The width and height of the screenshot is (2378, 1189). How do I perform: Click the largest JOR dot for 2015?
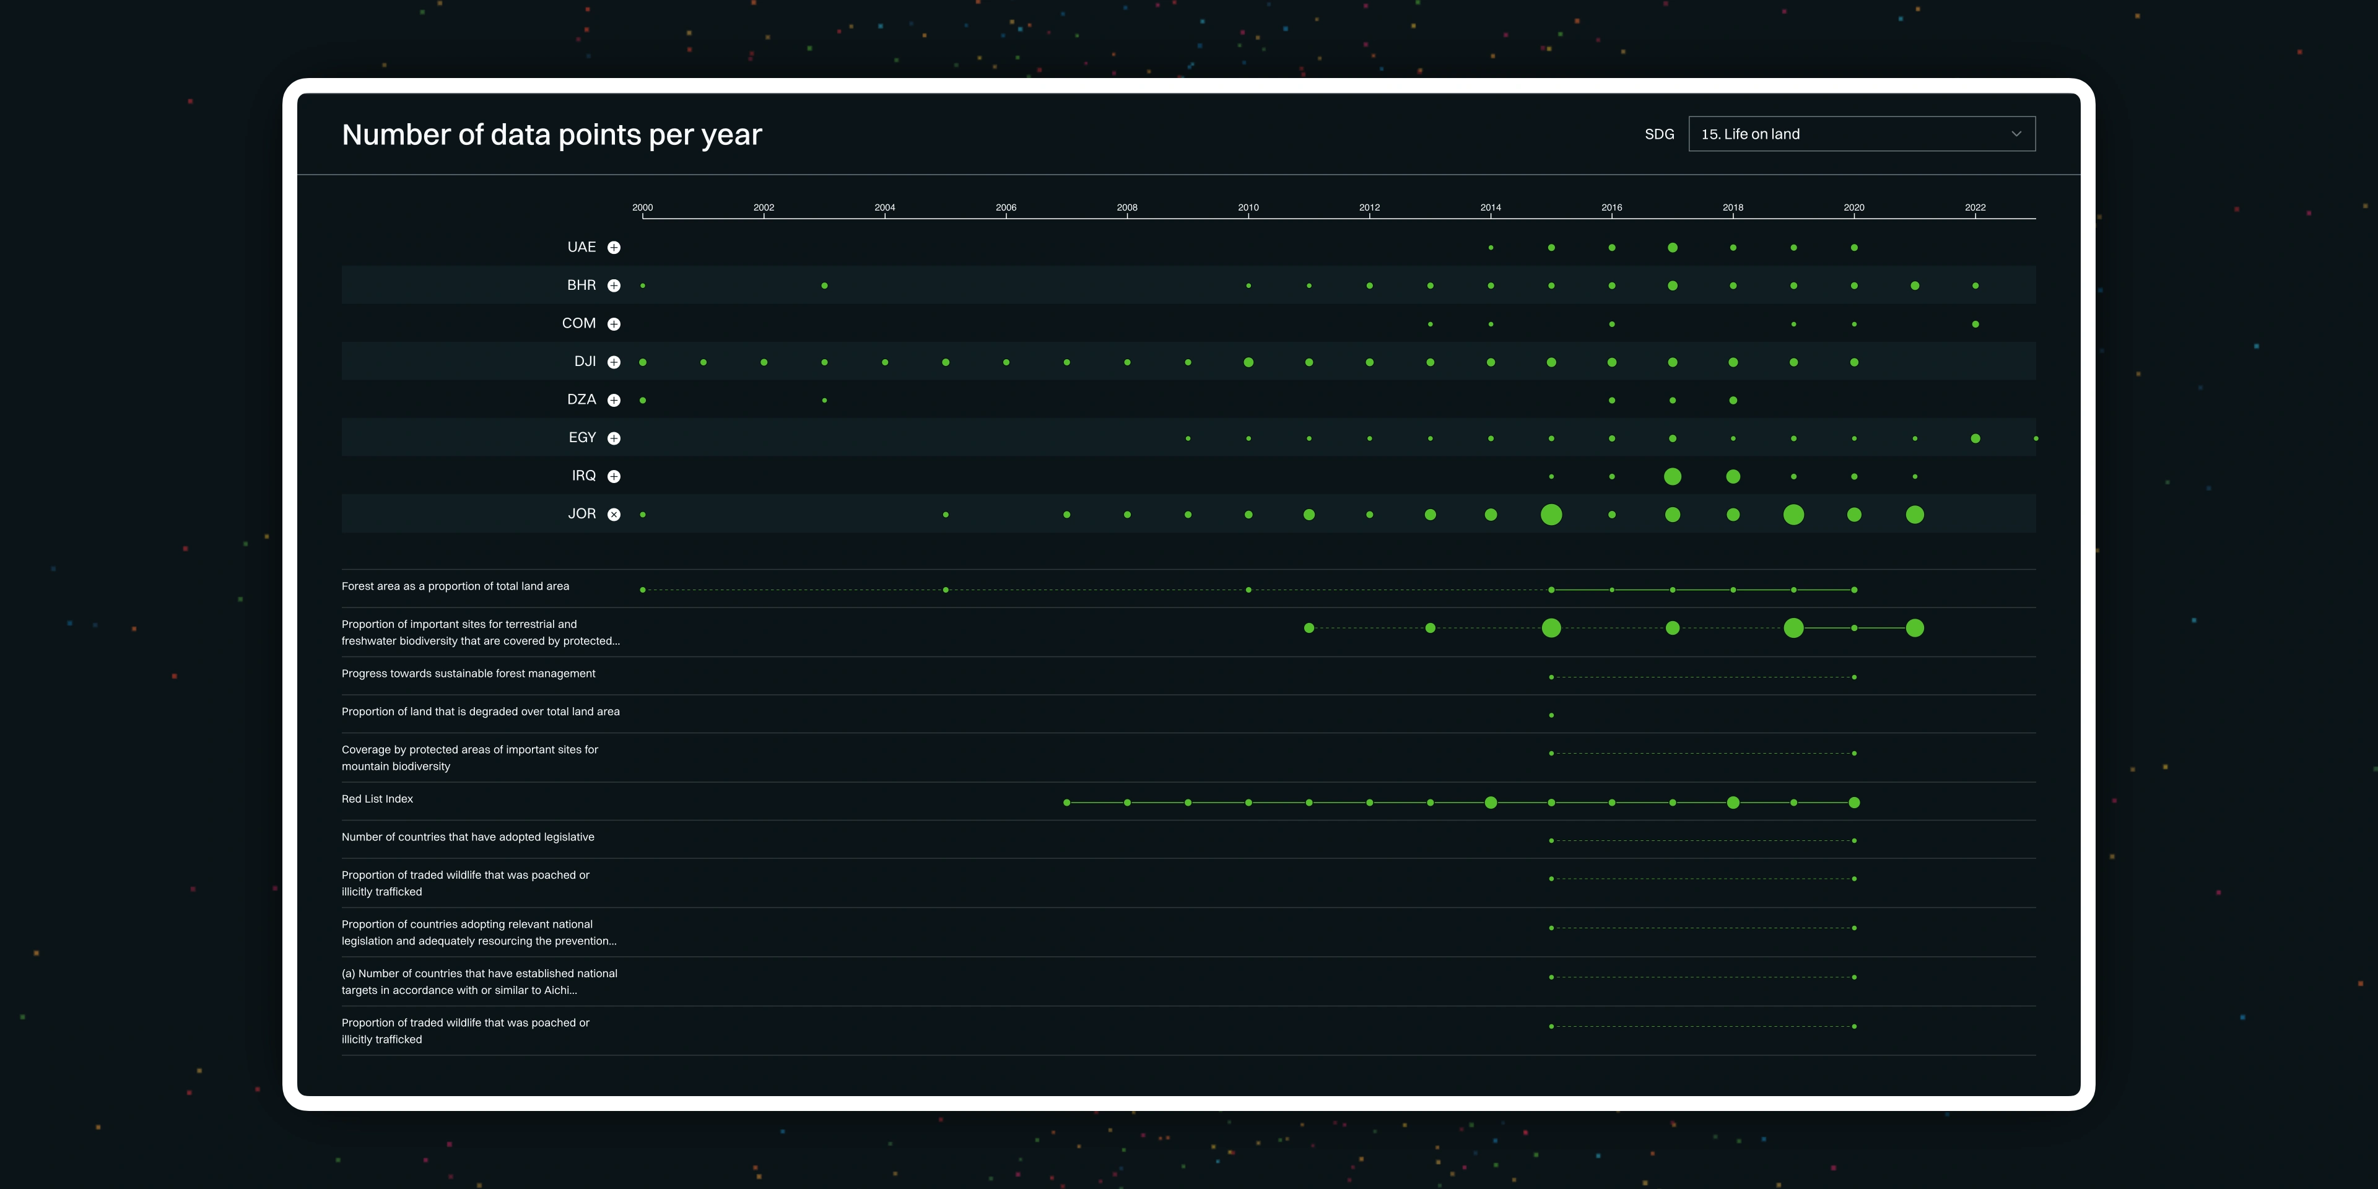(x=1551, y=514)
